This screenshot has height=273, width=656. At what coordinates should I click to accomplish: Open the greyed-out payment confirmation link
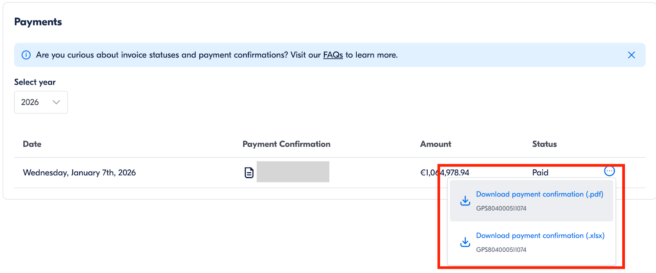293,172
